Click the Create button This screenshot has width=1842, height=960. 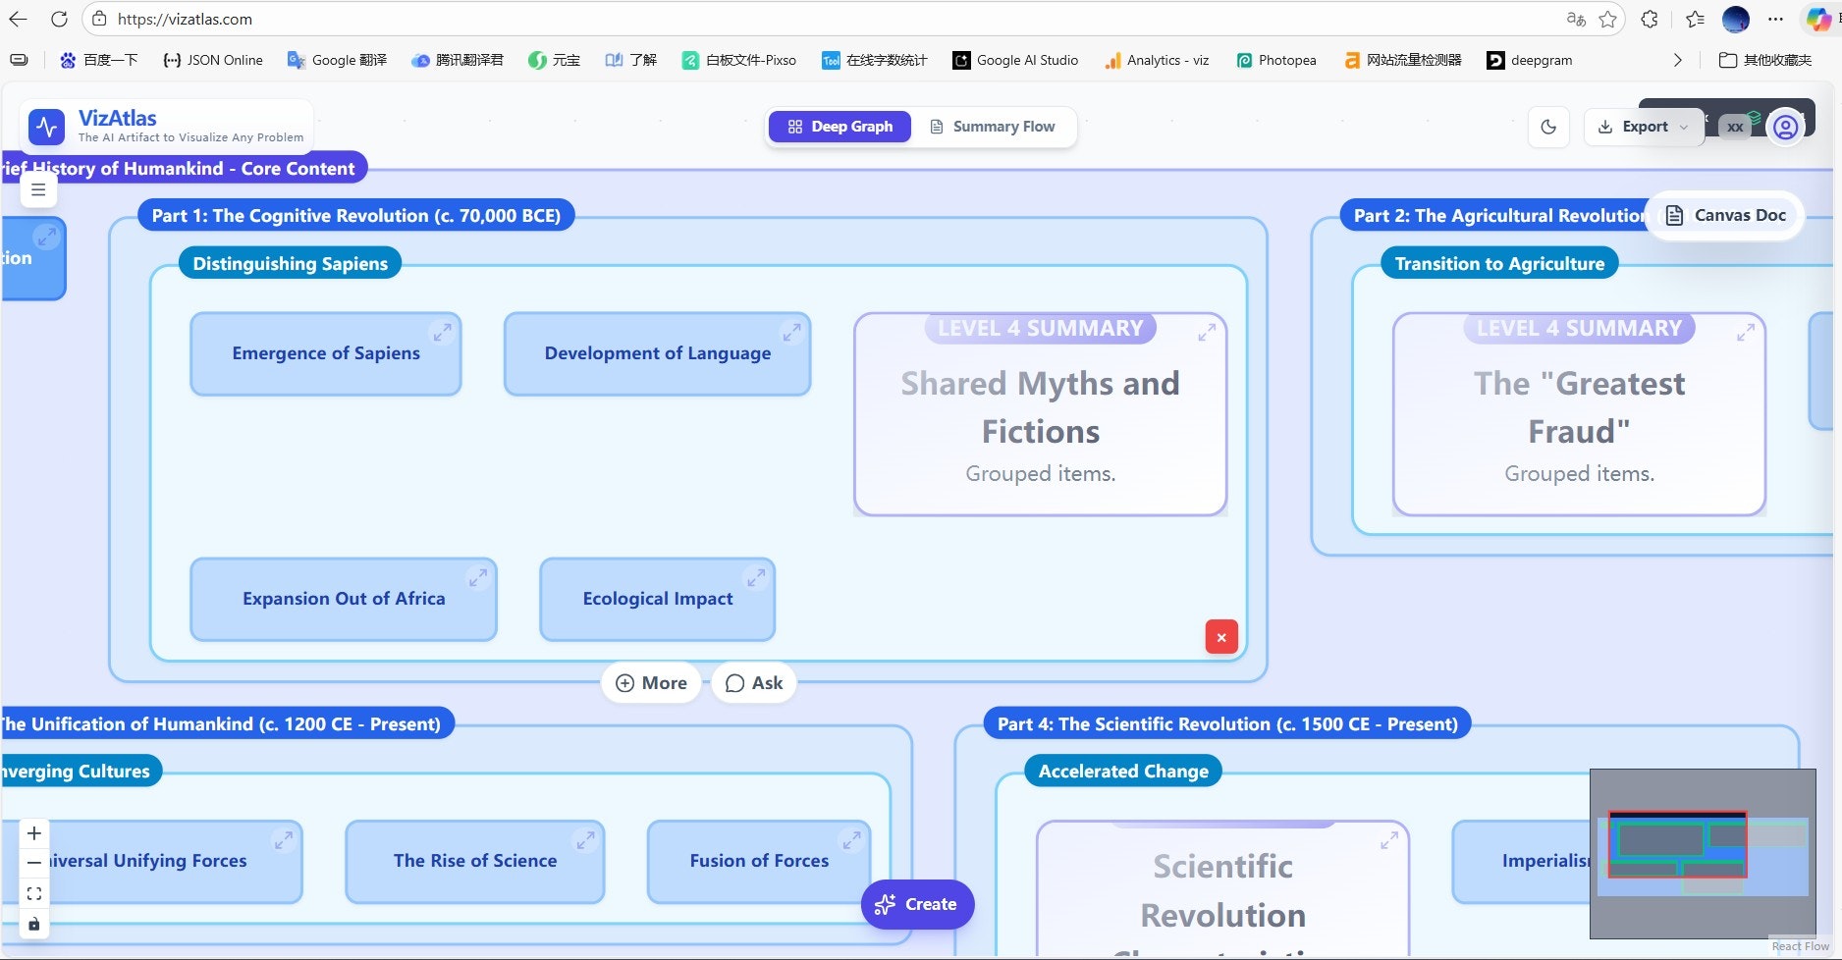(916, 904)
